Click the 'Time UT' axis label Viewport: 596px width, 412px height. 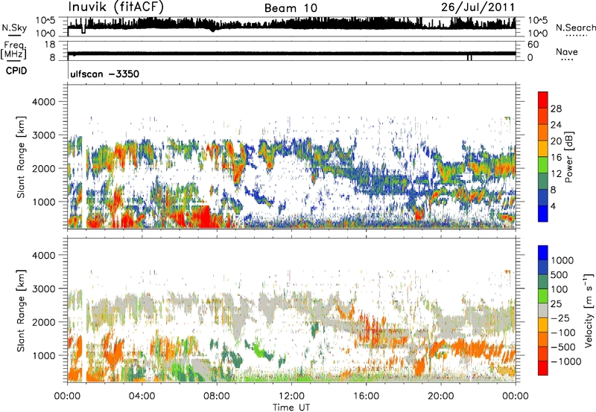291,408
